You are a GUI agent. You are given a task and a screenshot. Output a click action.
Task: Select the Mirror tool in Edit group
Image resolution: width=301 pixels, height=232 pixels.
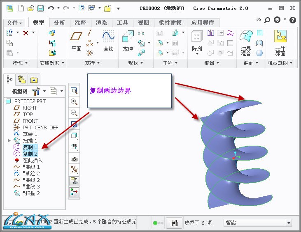click(210, 33)
